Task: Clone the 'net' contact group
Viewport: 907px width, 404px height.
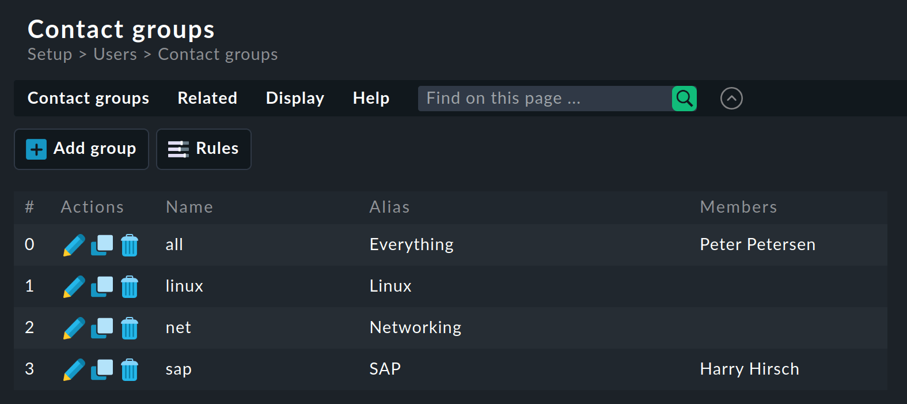Action: pyautogui.click(x=102, y=328)
